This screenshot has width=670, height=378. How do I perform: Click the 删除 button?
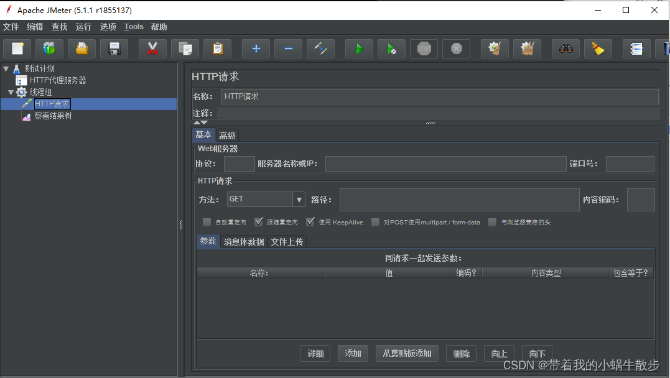tap(462, 354)
